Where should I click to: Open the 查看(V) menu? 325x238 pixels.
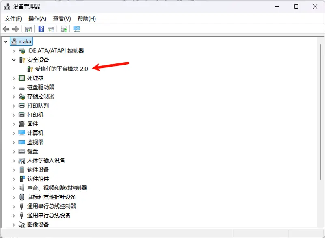(x=62, y=19)
